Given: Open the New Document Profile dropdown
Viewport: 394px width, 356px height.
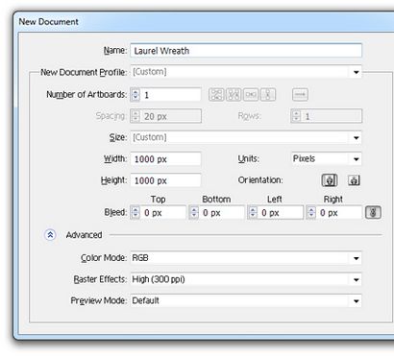Looking at the screenshot, I should coord(246,72).
